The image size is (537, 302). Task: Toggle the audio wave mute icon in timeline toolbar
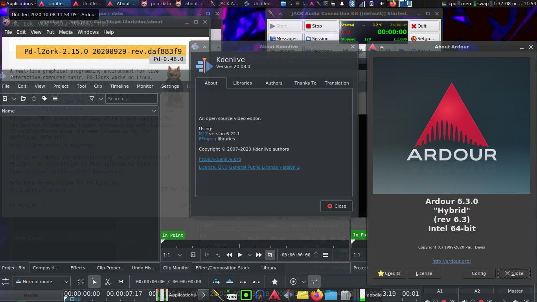[x=81, y=282]
